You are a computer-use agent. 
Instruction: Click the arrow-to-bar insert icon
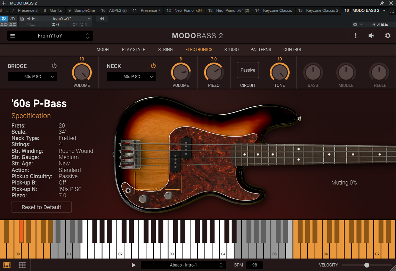click(x=102, y=18)
